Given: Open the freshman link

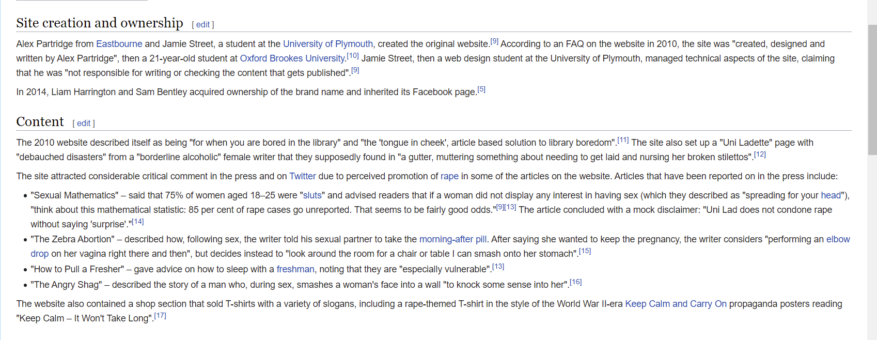Looking at the screenshot, I should pyautogui.click(x=295, y=269).
